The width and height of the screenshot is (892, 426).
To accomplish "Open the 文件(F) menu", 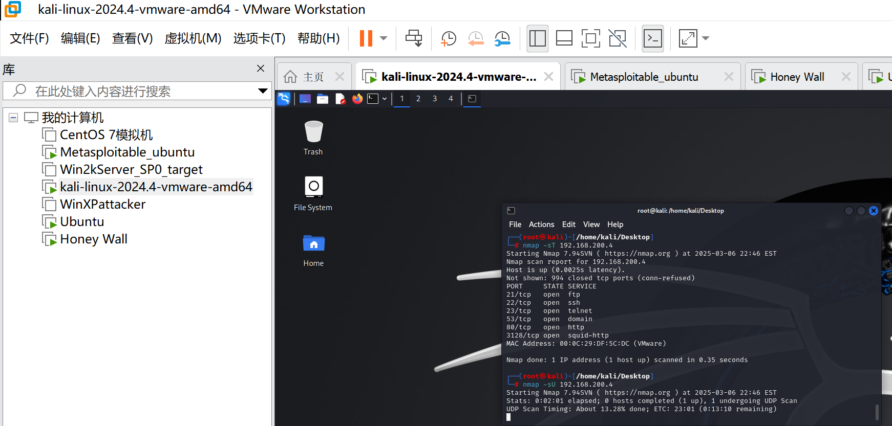I will (x=29, y=38).
